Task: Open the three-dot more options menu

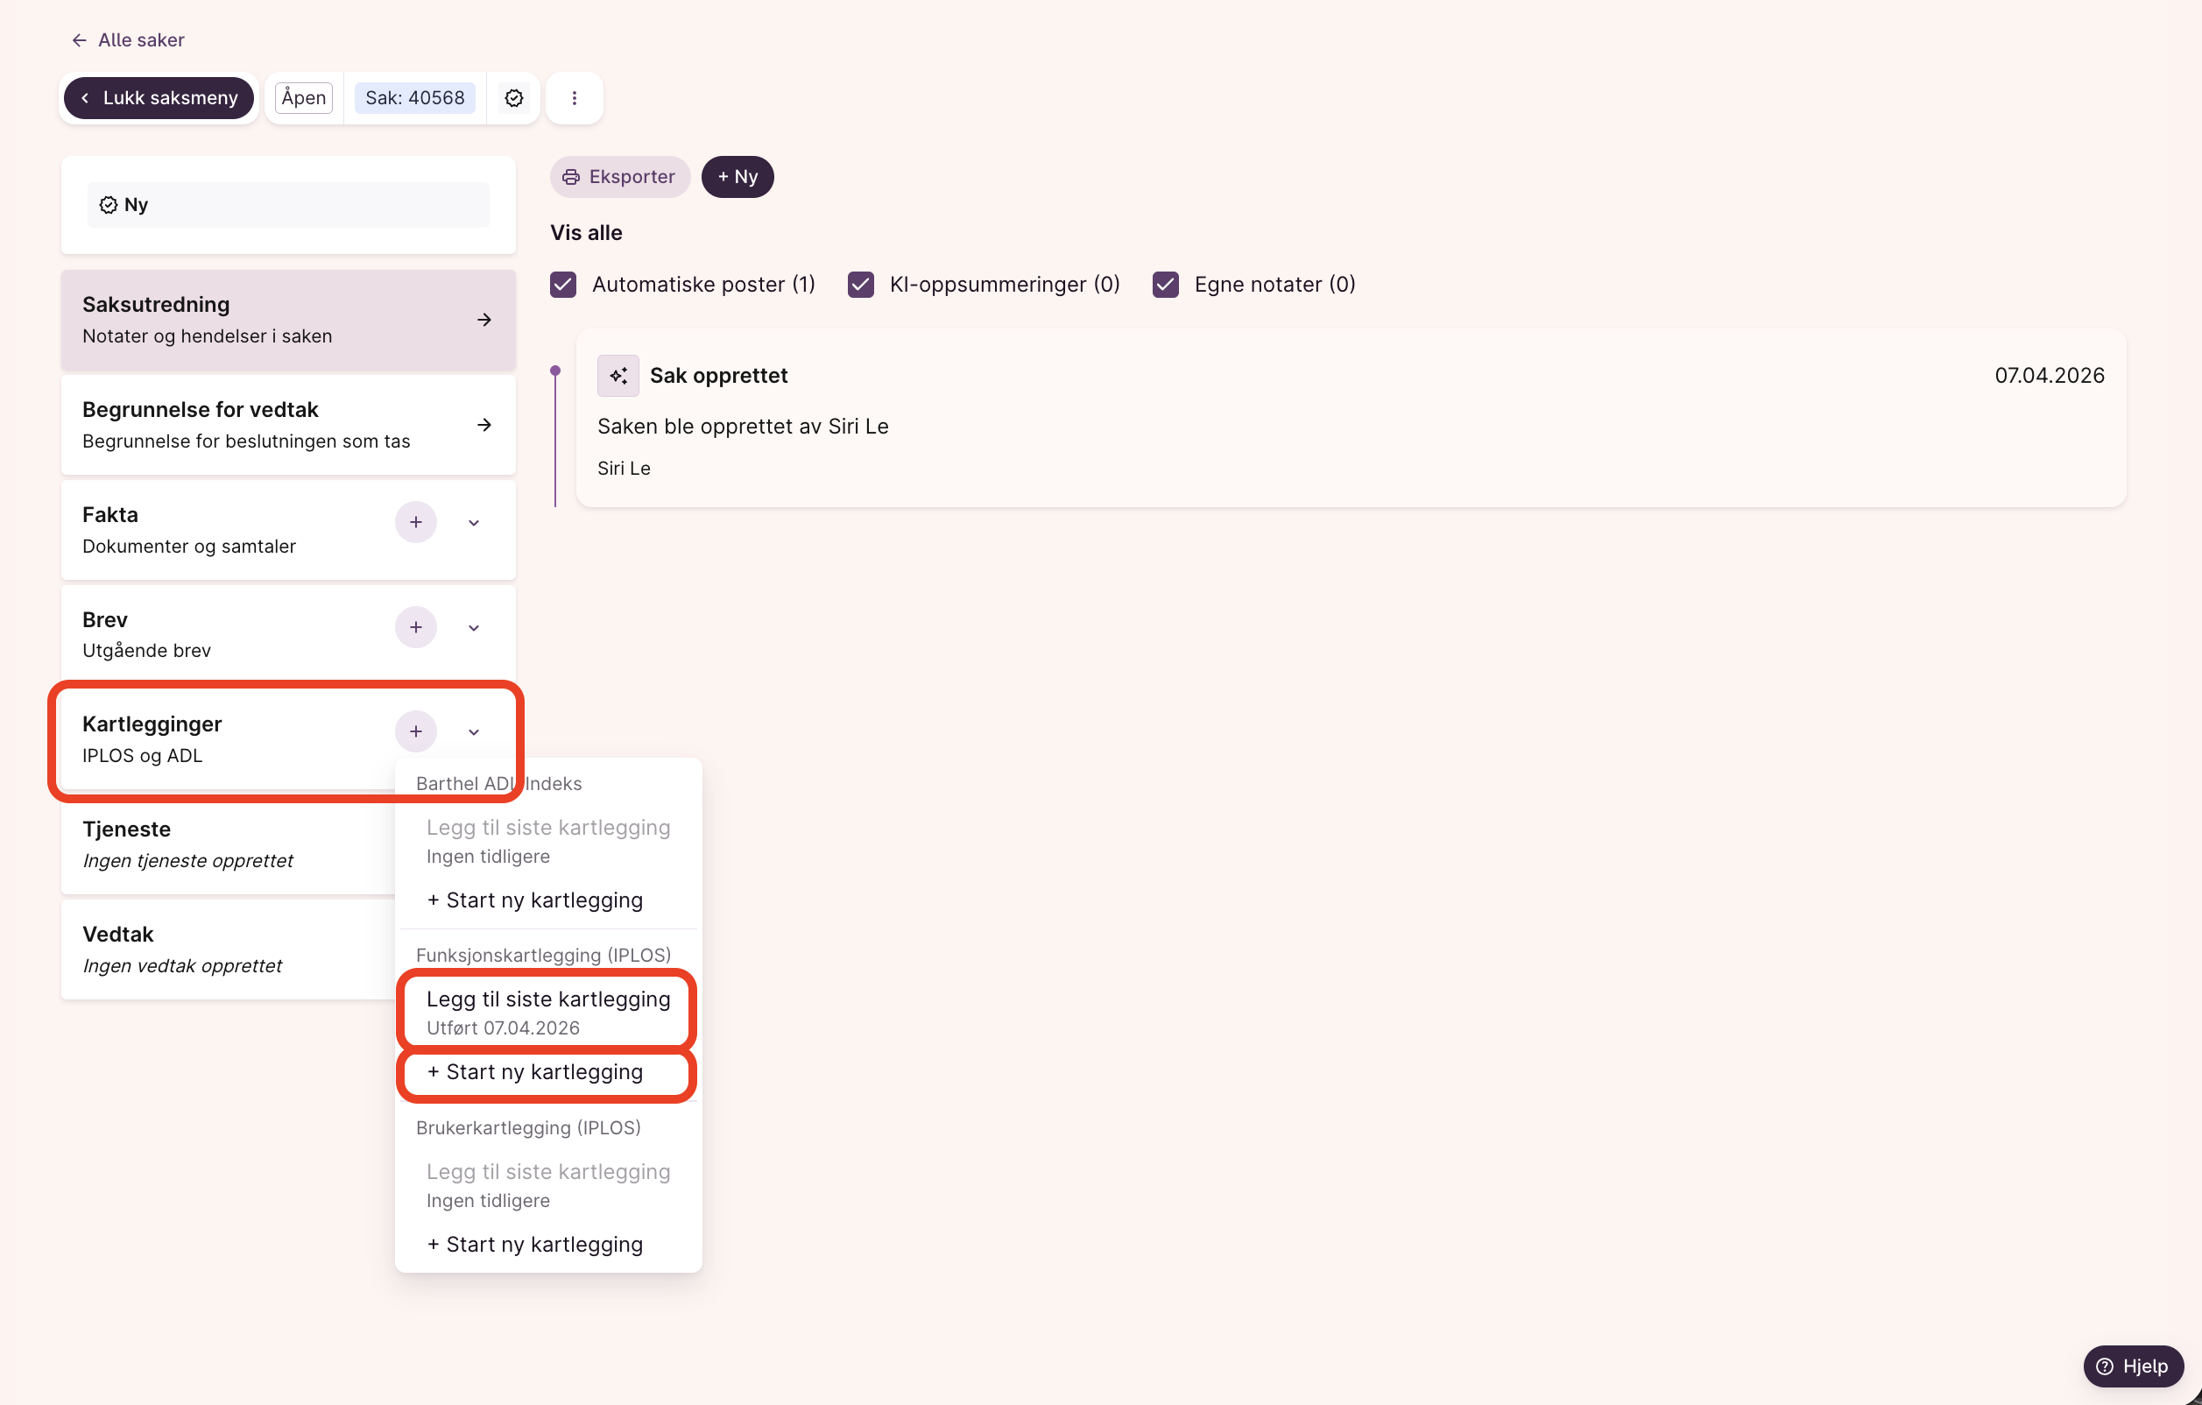Action: (575, 98)
